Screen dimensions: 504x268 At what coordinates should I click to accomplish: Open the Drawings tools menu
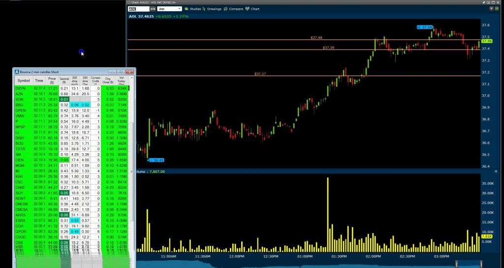(212, 9)
